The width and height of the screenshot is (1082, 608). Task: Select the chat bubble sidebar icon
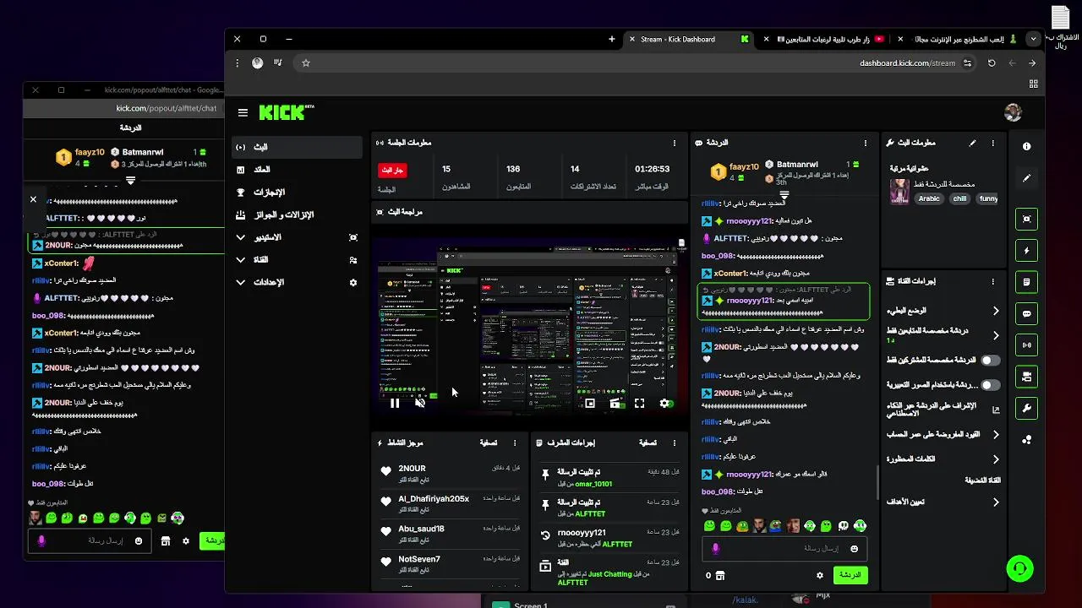pos(1026,313)
